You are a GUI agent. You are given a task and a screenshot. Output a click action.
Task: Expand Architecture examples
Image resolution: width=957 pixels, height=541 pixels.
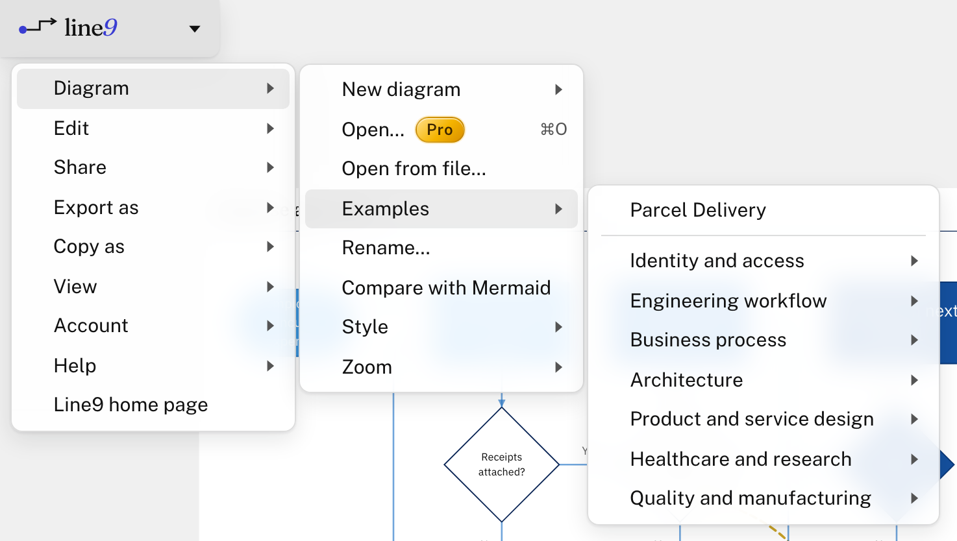pos(764,380)
